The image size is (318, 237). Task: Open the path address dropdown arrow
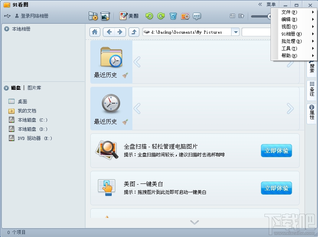click(235, 32)
